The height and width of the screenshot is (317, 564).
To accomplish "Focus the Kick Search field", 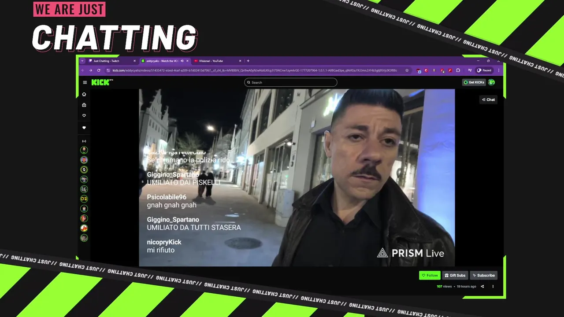I will (291, 82).
